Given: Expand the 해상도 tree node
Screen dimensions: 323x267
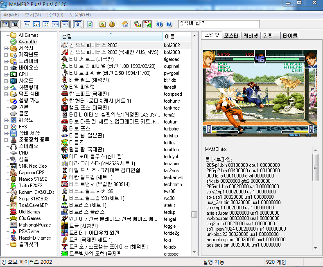Looking at the screenshot, I should 6,120.
